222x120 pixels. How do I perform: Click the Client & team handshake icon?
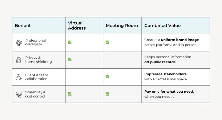pyautogui.click(x=19, y=77)
